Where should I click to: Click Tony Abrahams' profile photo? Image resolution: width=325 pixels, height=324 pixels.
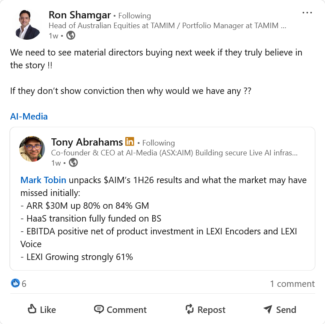coord(32,149)
